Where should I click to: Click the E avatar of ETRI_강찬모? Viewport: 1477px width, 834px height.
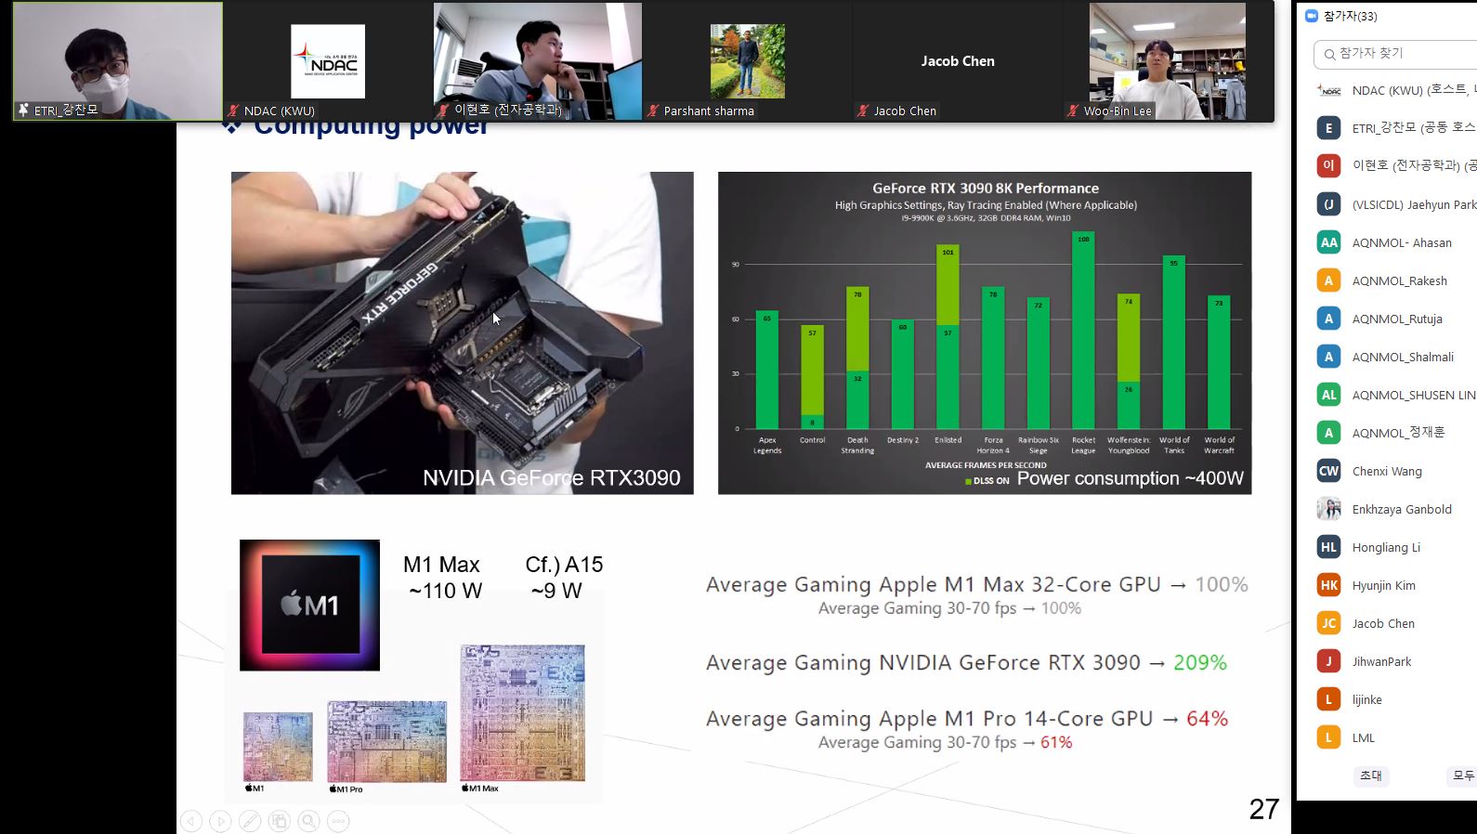point(1329,128)
